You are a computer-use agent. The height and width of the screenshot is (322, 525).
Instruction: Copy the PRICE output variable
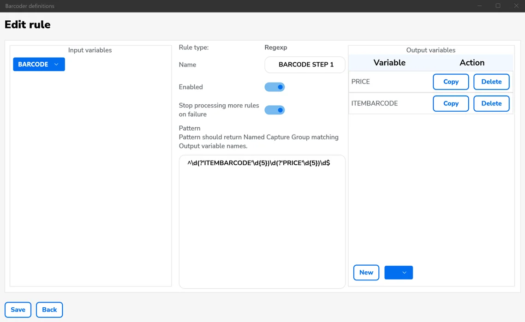point(451,82)
